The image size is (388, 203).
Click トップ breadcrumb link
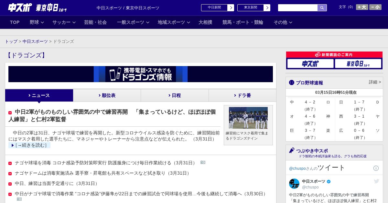(11, 42)
